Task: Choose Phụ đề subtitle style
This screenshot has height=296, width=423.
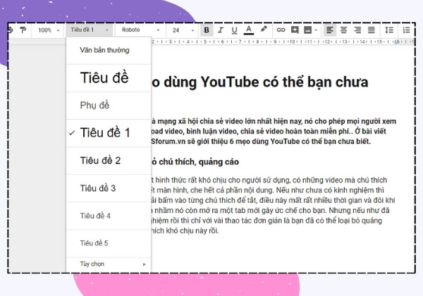Action: [x=109, y=106]
